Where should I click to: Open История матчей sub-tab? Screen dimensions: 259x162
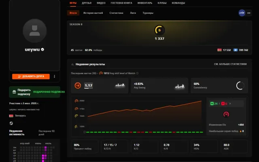pyautogui.click(x=93, y=13)
